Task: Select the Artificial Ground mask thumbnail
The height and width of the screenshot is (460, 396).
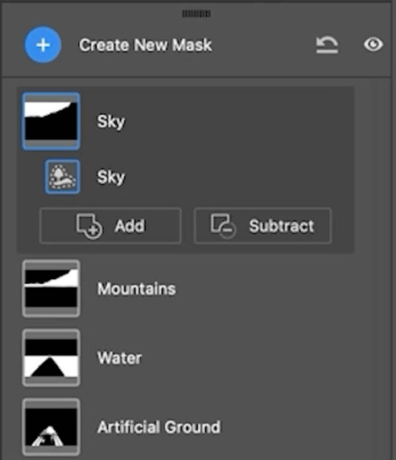Action: pyautogui.click(x=51, y=426)
